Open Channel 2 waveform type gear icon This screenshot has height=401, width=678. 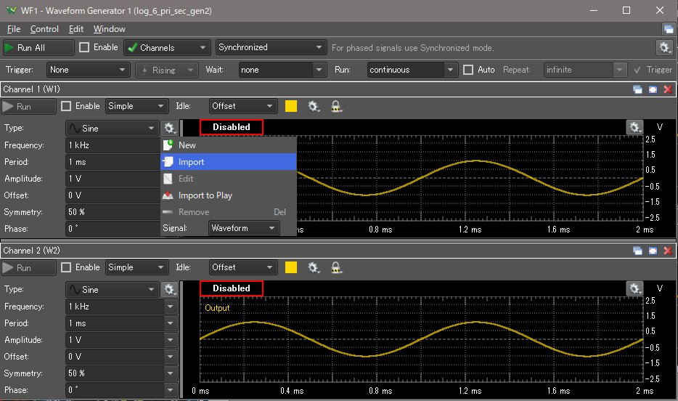(169, 289)
